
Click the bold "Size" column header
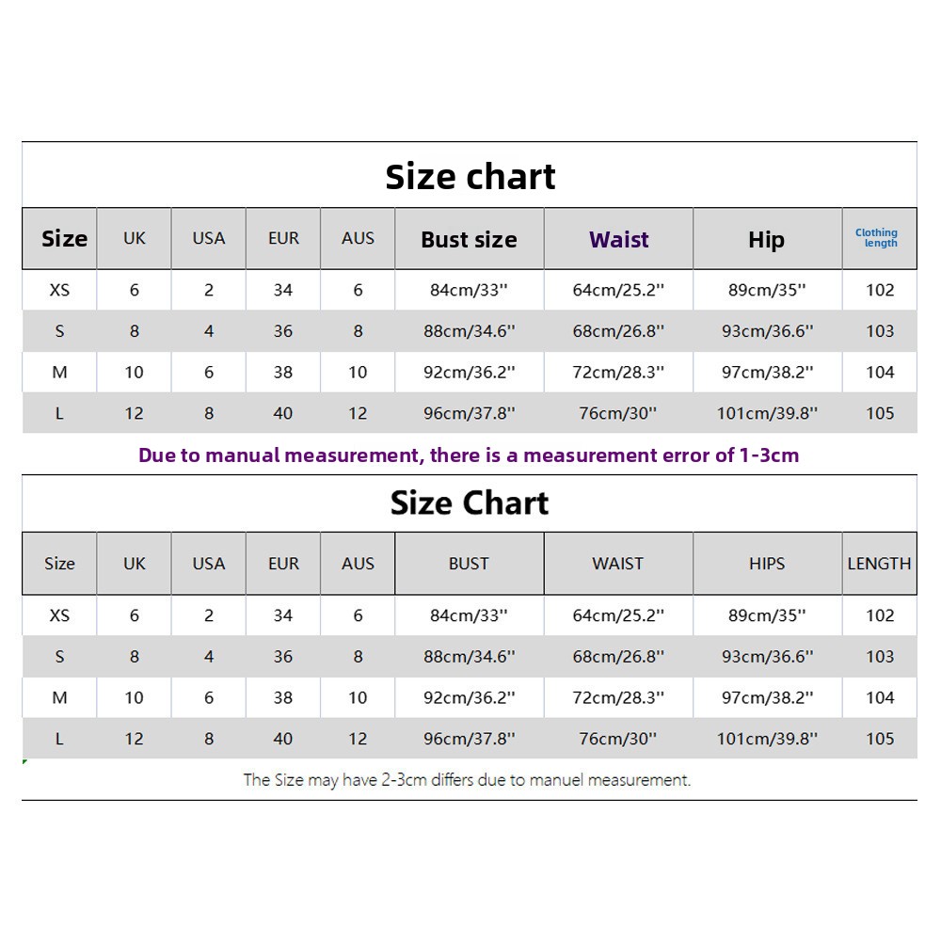tap(64, 239)
